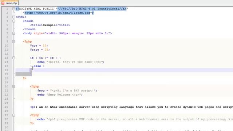Click line number 16 in the margin
The height and width of the screenshot is (131, 233).
7,70
